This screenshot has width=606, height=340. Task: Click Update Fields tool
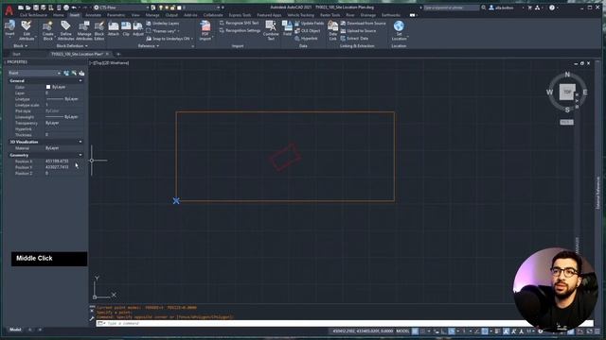pyautogui.click(x=310, y=24)
